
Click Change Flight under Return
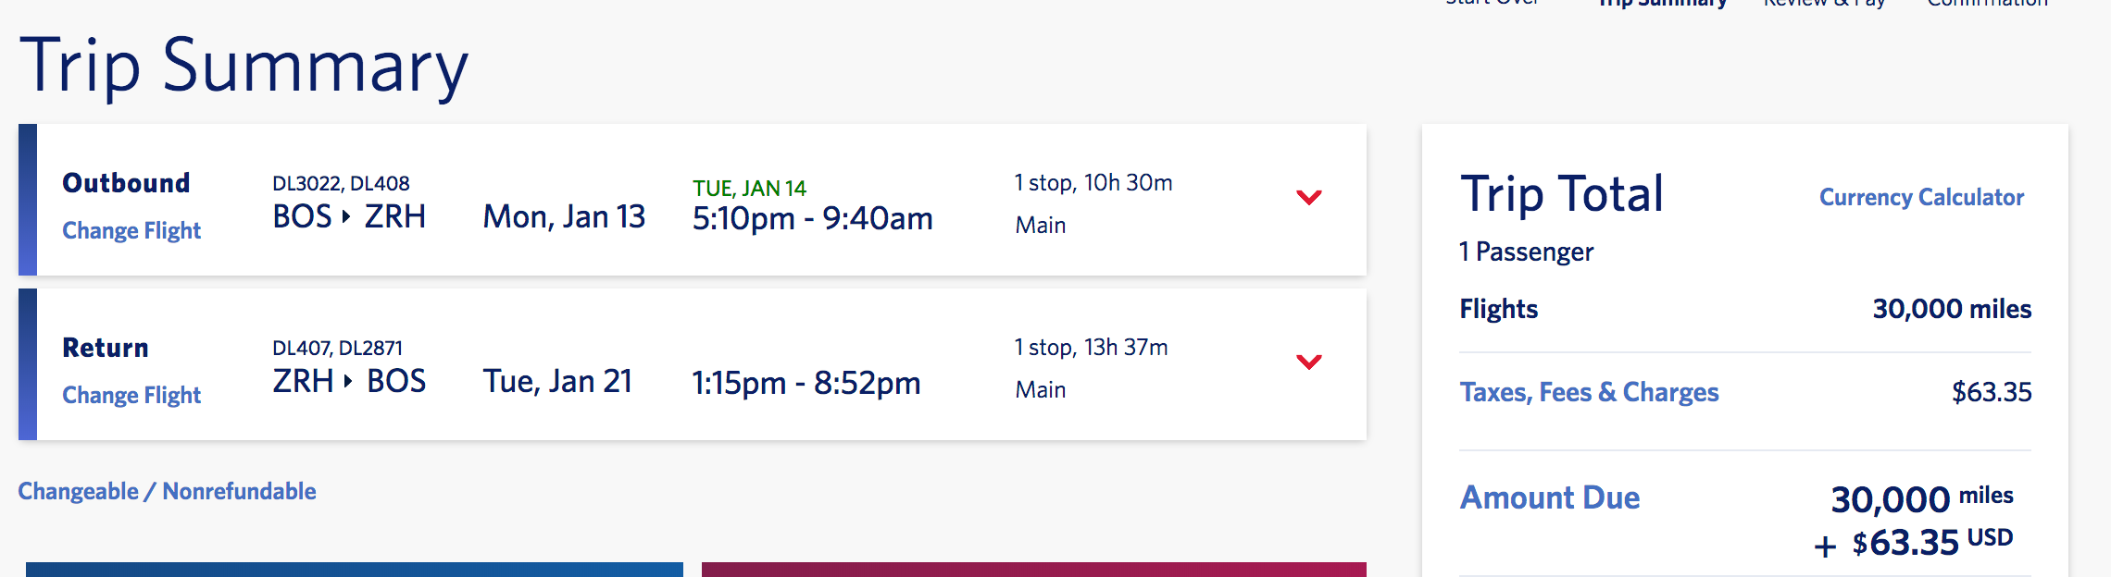pyautogui.click(x=131, y=395)
